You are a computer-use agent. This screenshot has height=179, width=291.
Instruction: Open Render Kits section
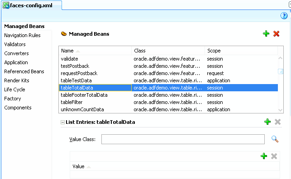17,80
